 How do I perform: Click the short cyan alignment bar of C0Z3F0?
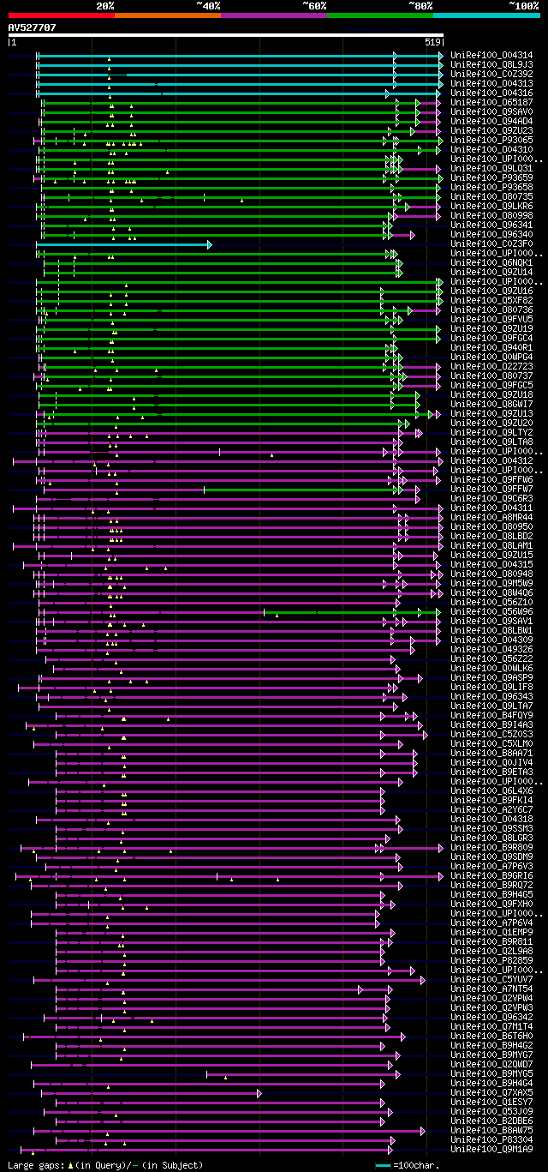tap(124, 244)
